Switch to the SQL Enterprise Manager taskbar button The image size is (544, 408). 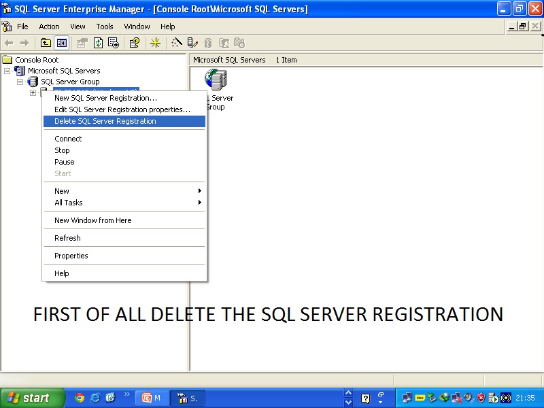[188, 398]
